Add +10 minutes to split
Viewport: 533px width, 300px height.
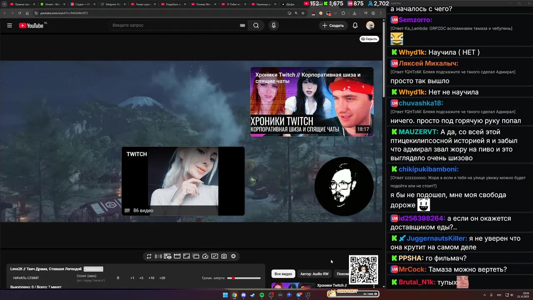151,278
